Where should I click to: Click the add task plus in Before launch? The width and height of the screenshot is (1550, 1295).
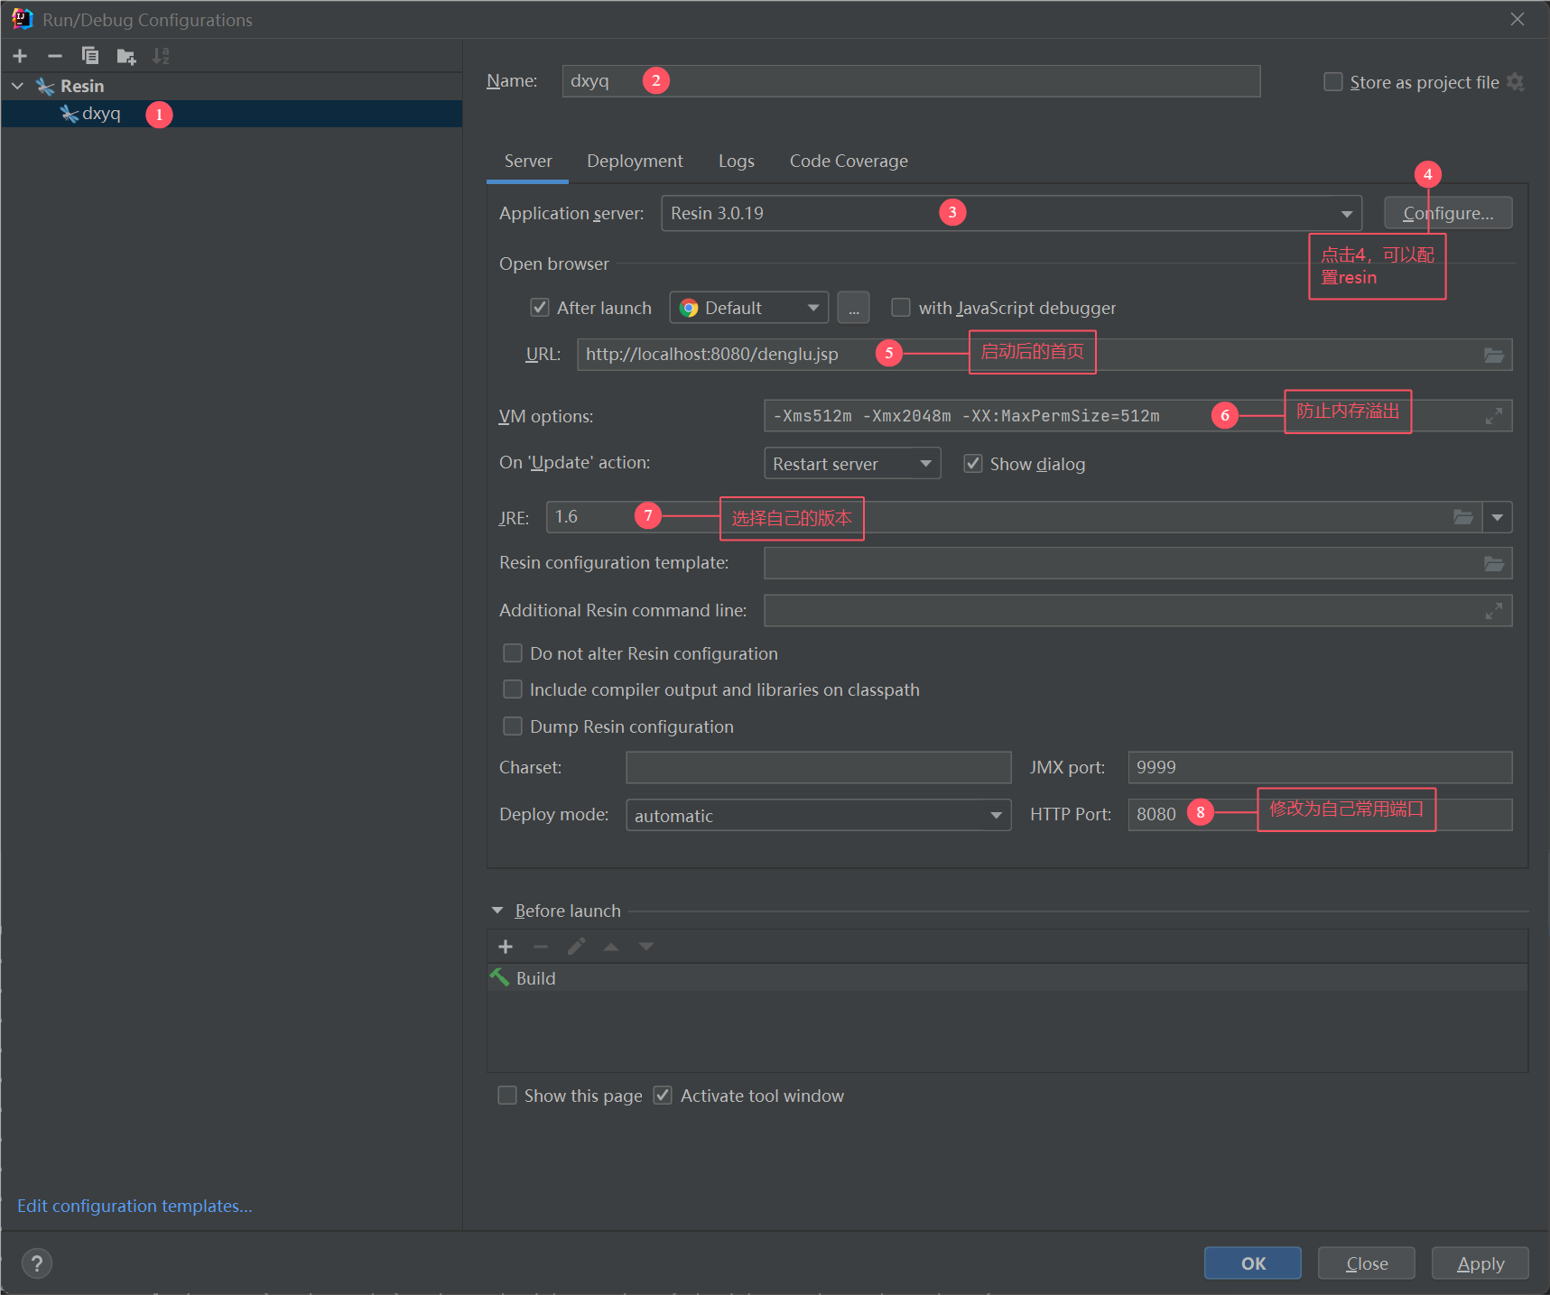pos(506,947)
